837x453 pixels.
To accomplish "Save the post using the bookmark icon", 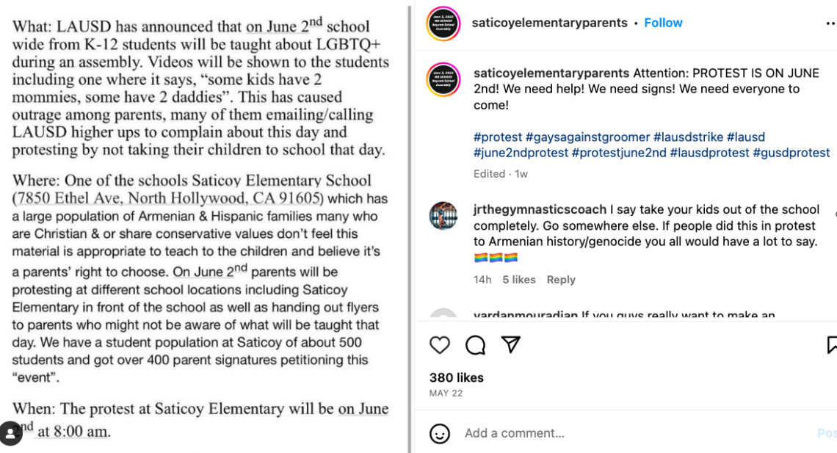I will tap(832, 345).
